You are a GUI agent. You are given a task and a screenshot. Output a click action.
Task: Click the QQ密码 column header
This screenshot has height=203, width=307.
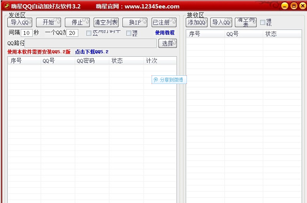[x=92, y=61]
